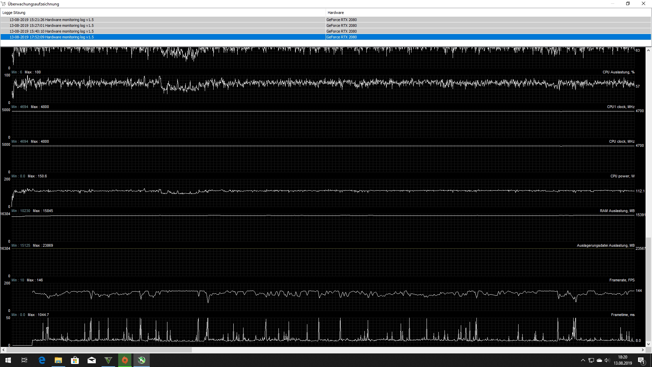The height and width of the screenshot is (367, 652).
Task: Click the horizontal scrollbar's right arrow
Action: (x=642, y=350)
